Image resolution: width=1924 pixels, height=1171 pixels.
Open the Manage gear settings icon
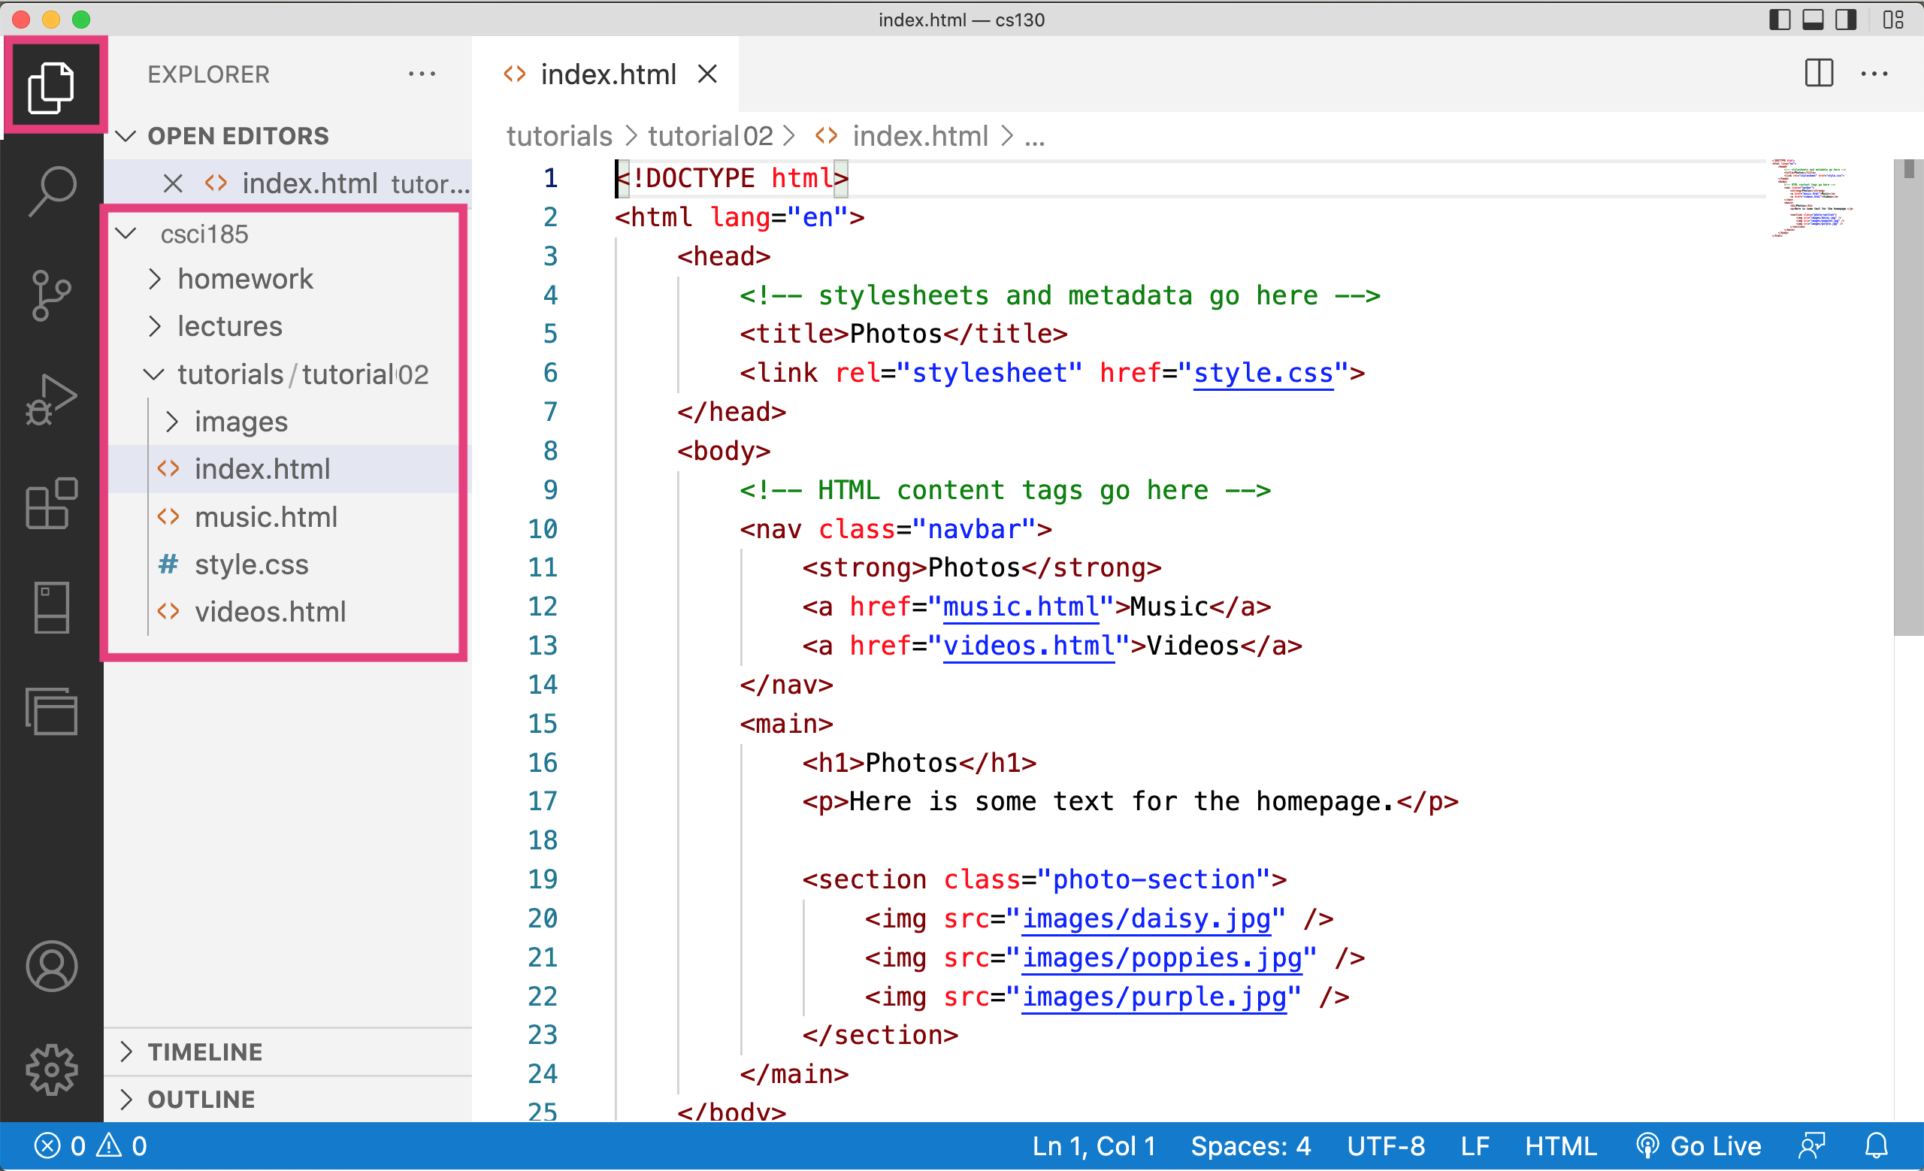[52, 1069]
